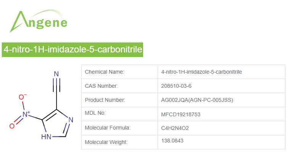Click the nitrile N atom in structure

[x=56, y=74]
